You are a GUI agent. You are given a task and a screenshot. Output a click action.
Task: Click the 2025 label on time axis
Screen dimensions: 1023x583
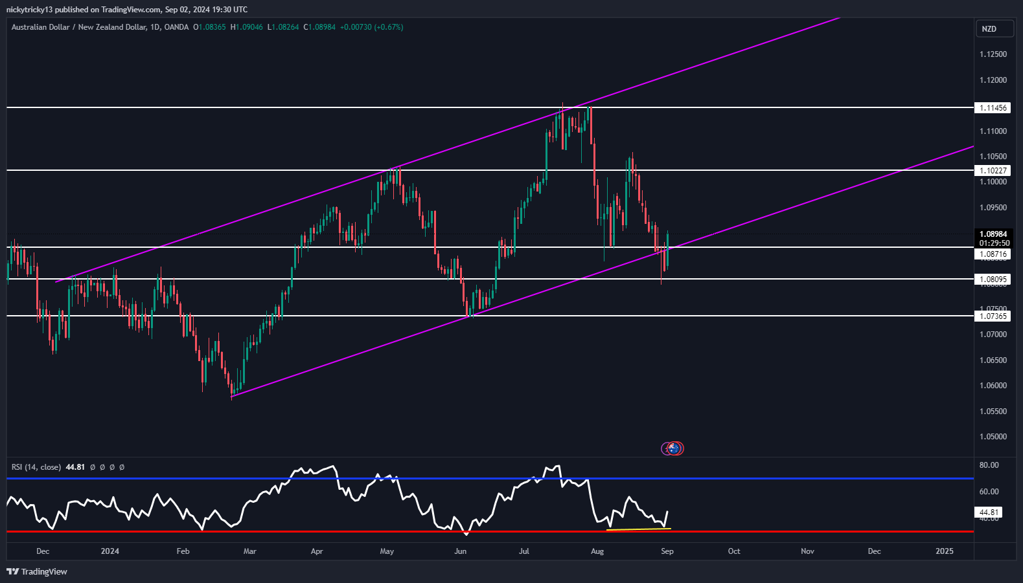coord(945,551)
